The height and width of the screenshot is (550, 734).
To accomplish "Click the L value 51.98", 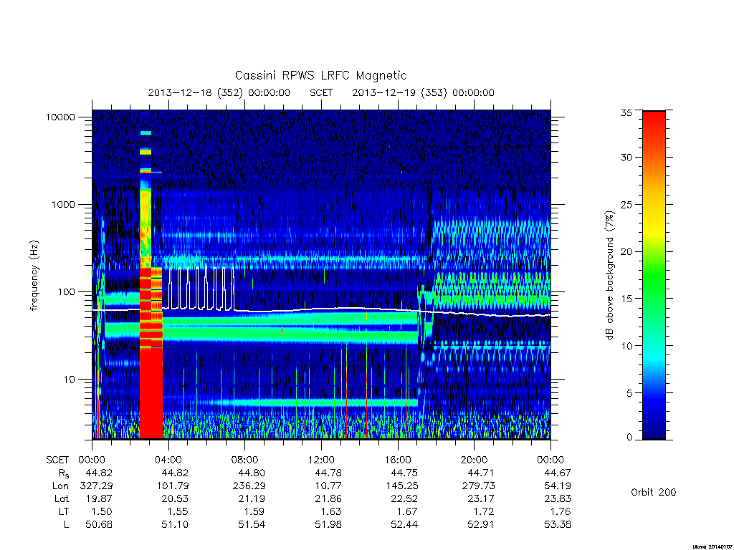I will (x=328, y=525).
